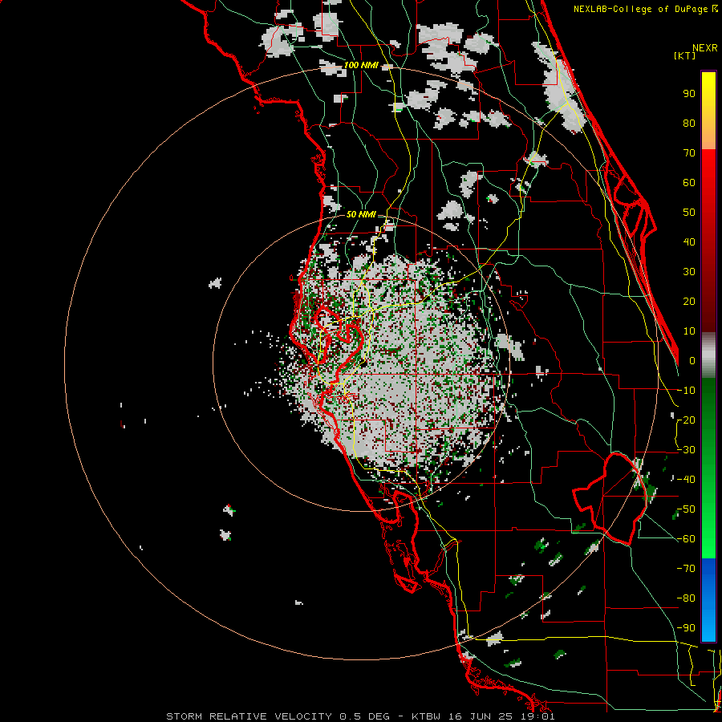Select the -70 value on velocity scale
722x722 pixels.
tap(686, 569)
